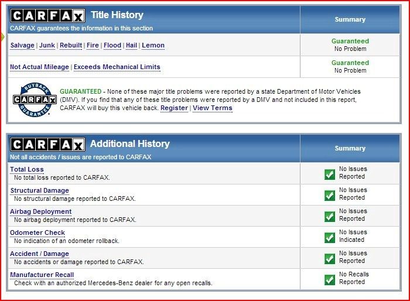
Task: Open the Structural Damage link
Action: point(40,191)
